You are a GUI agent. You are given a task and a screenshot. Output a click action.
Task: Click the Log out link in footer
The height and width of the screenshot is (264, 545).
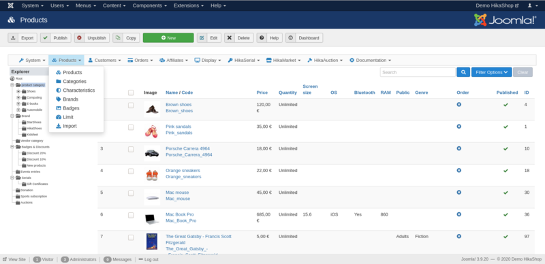148,259
